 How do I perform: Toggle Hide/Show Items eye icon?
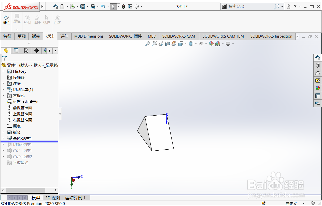[x=201, y=44]
